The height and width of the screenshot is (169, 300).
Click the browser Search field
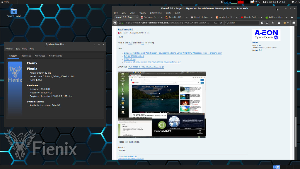[241, 23]
